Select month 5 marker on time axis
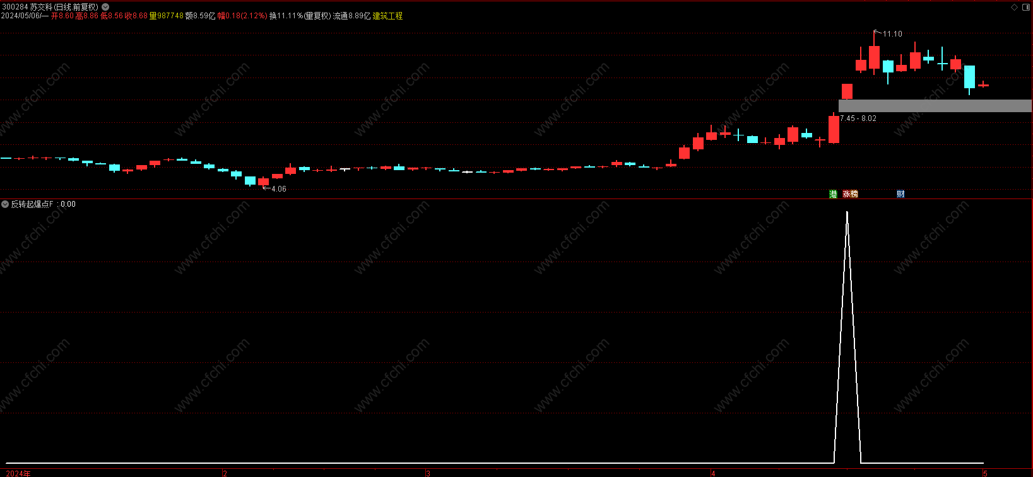 coord(985,473)
